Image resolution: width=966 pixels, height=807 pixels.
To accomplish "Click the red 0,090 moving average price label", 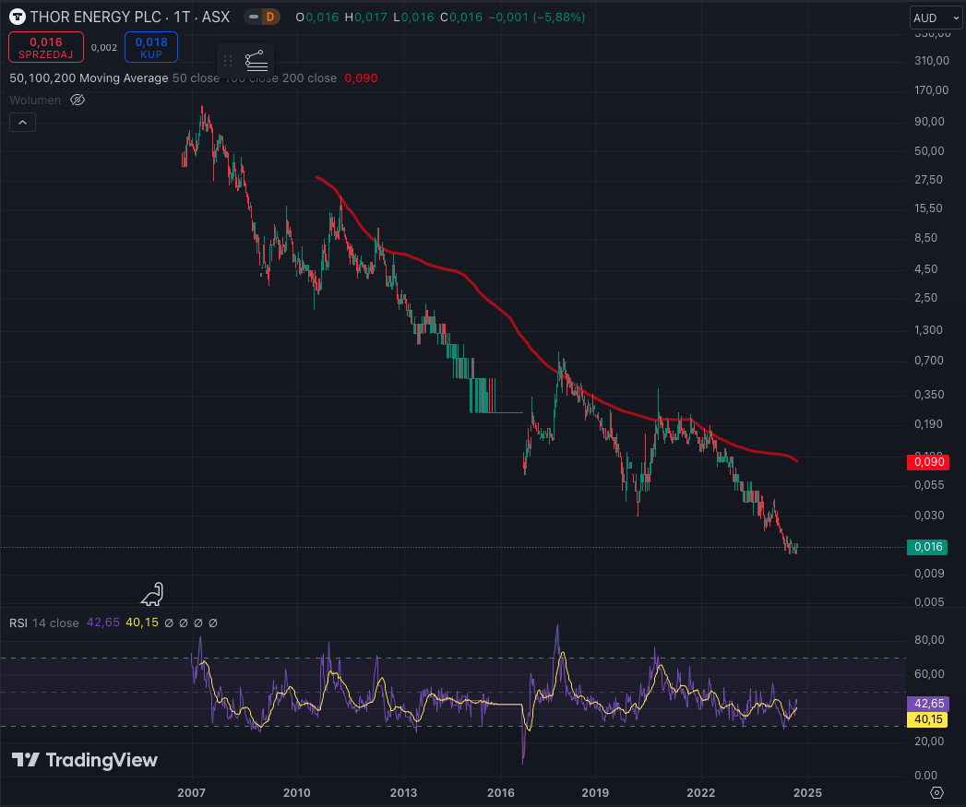I will pos(928,462).
